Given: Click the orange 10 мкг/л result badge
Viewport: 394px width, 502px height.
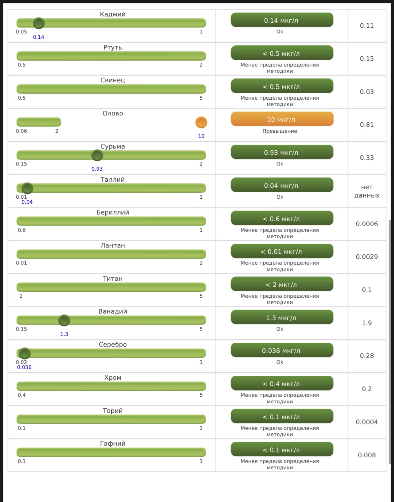Looking at the screenshot, I should (x=282, y=119).
